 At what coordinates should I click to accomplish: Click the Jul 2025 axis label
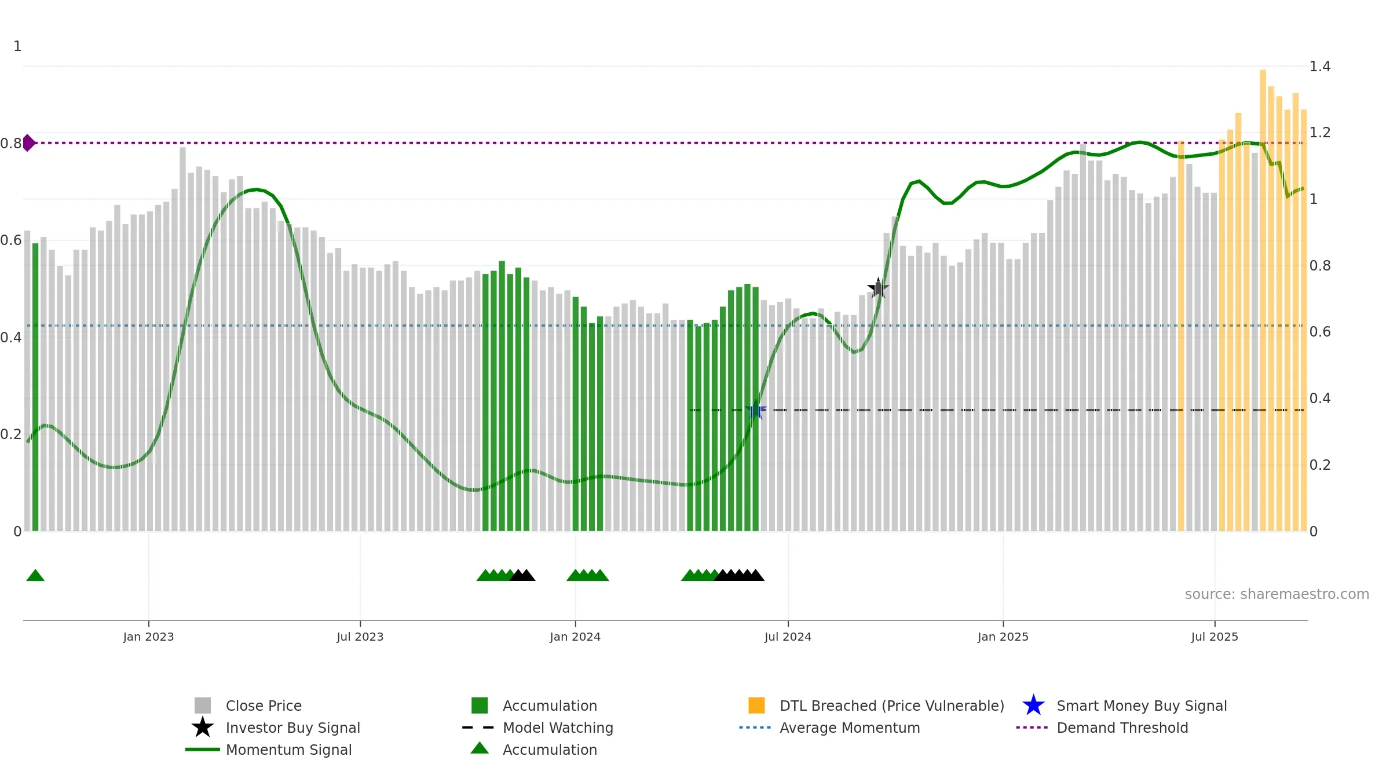[x=1215, y=637]
